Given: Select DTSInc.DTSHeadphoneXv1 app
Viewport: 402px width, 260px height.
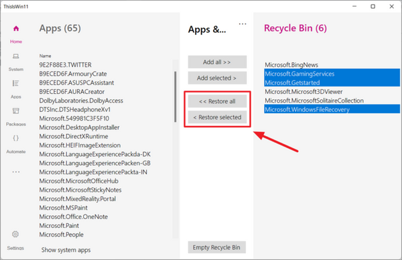Looking at the screenshot, I should (x=75, y=110).
